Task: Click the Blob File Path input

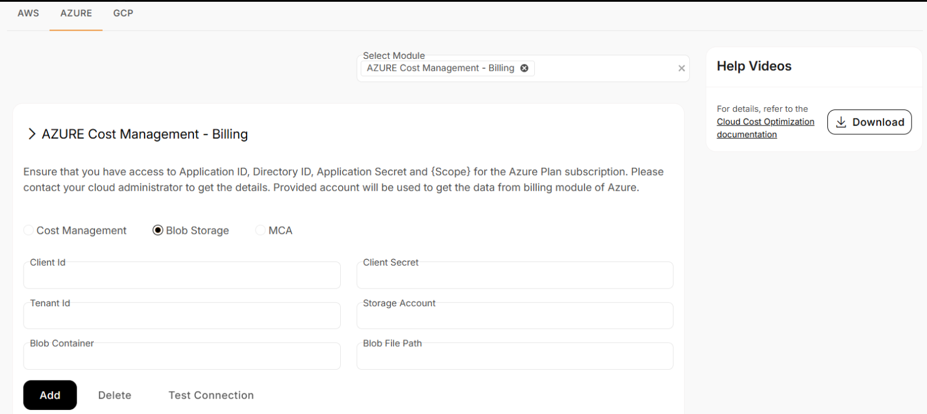Action: point(514,357)
